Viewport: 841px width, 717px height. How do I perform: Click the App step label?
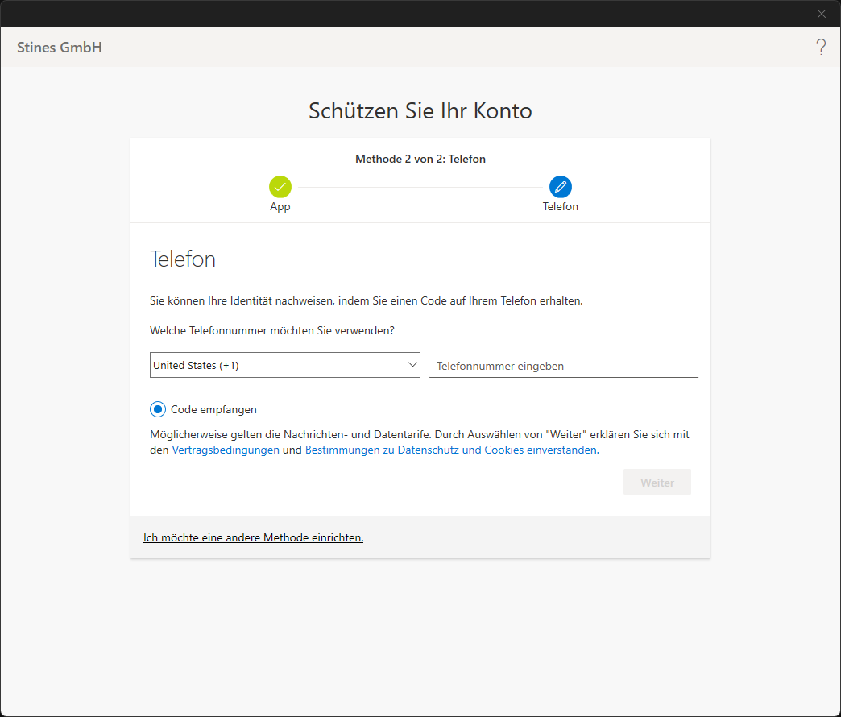point(280,207)
